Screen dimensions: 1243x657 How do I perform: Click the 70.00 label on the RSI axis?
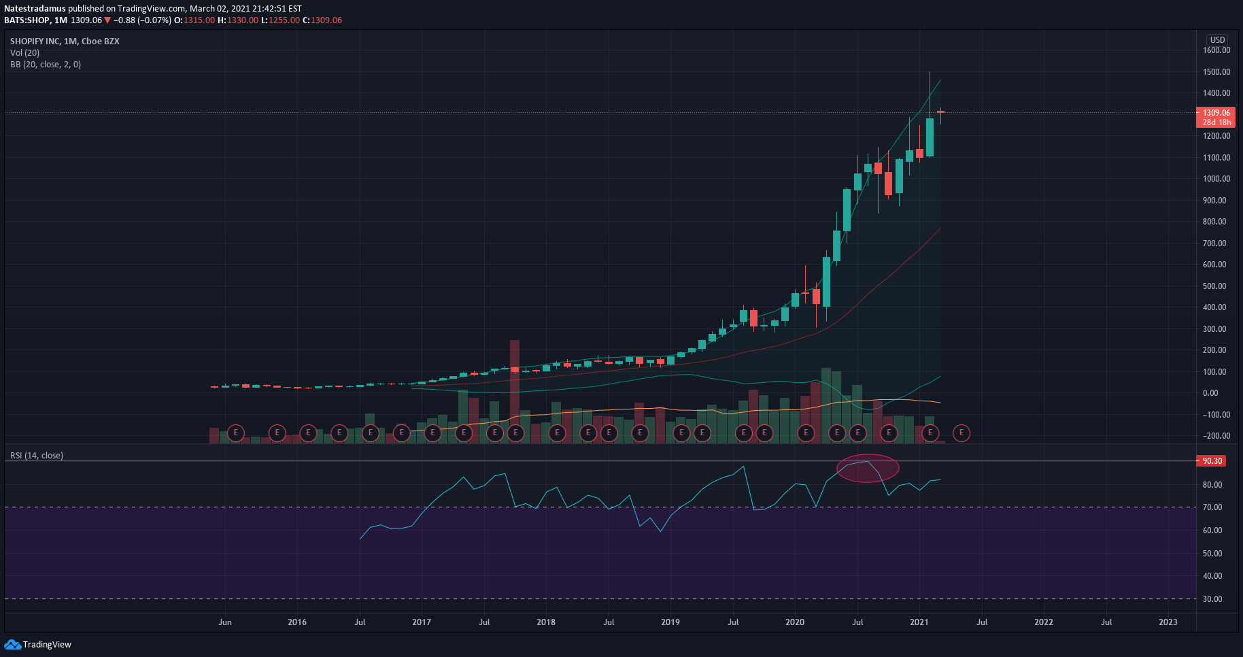click(x=1212, y=507)
